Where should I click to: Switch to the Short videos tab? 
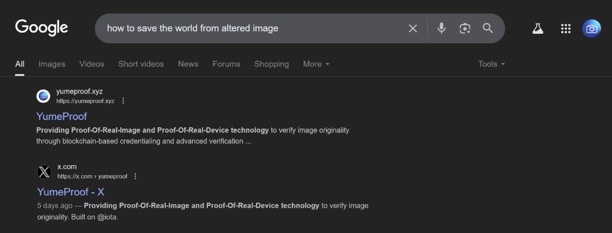click(141, 64)
